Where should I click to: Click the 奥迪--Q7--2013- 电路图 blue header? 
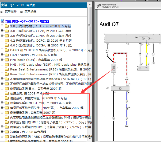pos(44,5)
